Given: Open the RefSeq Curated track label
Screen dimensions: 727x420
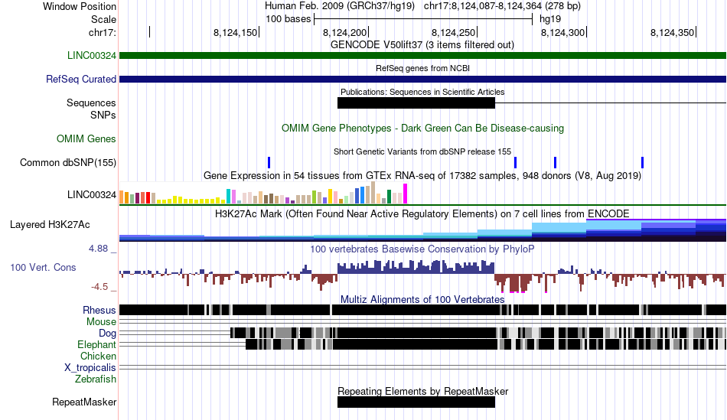Looking at the screenshot, I should tap(80, 80).
